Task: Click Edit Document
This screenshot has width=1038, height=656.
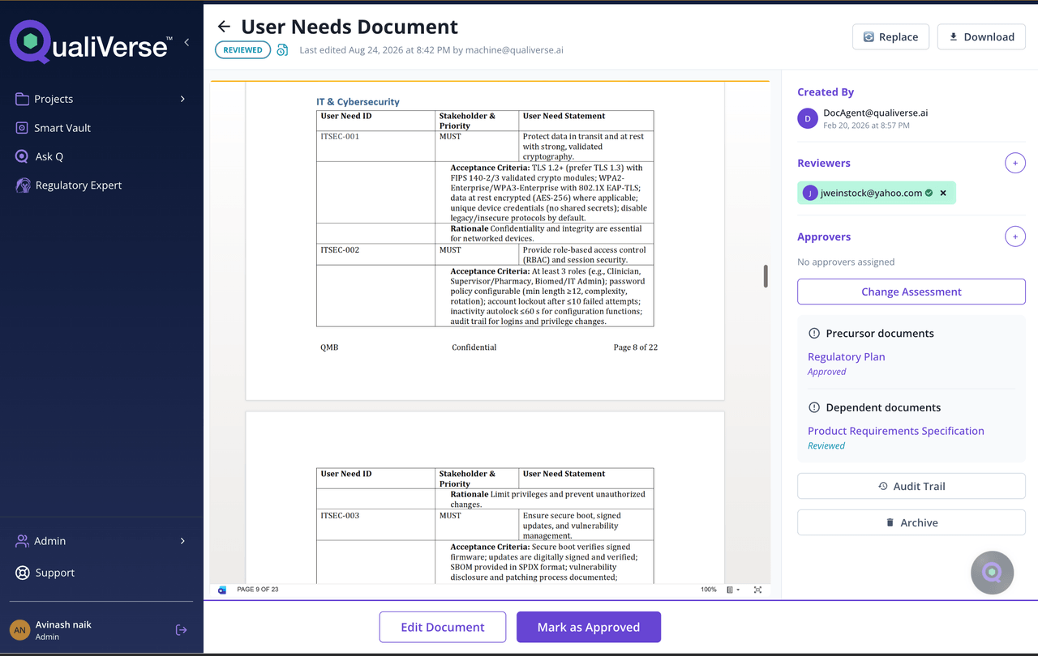Action: click(443, 627)
